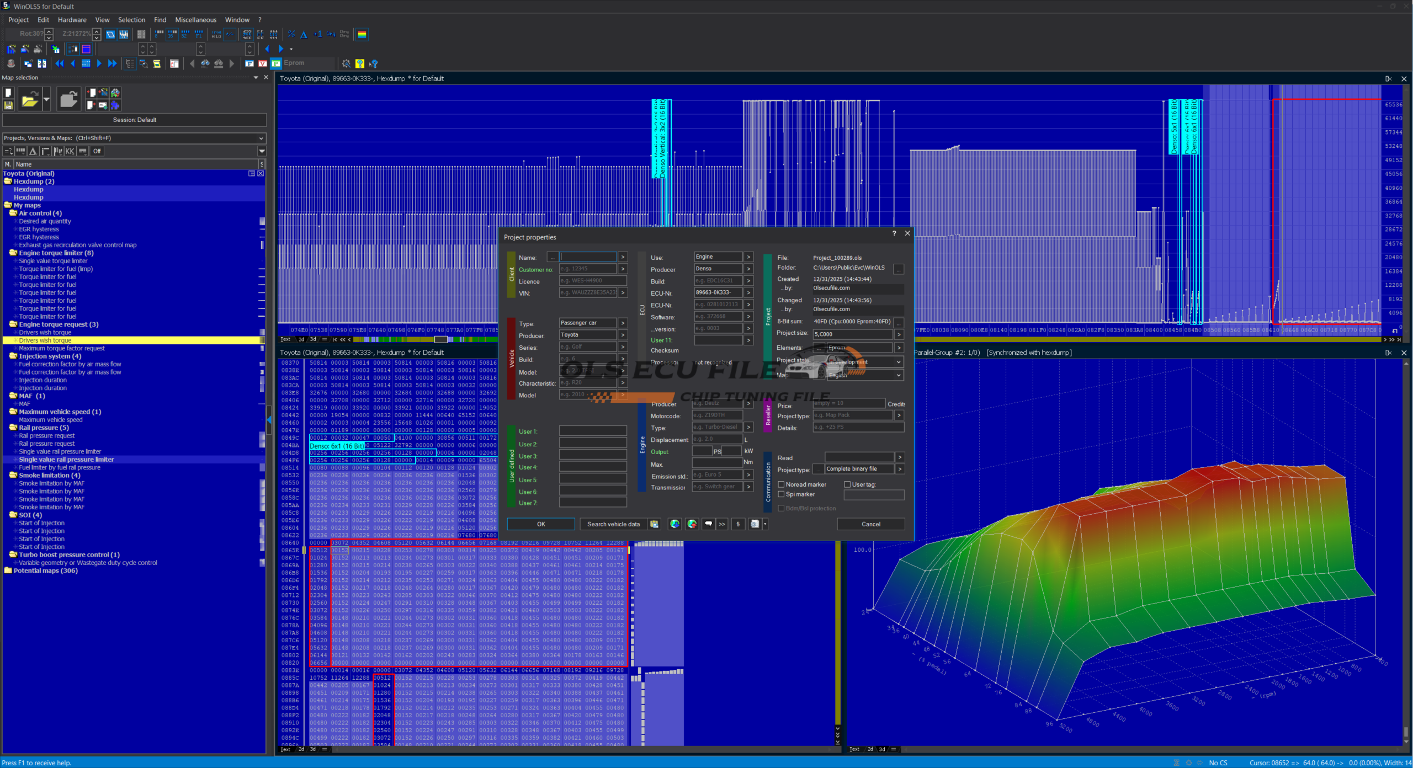Open the Hardware menu
Image resolution: width=1413 pixels, height=768 pixels.
coord(72,20)
